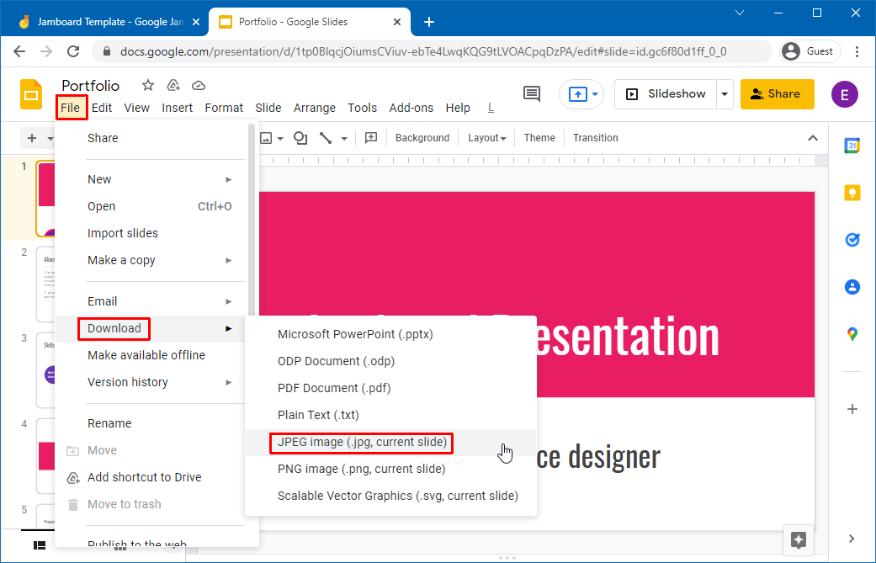Click the add comment toolbar icon

click(370, 138)
